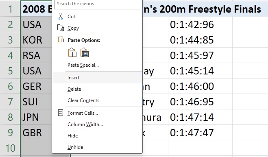Click the Cut scissors icon
Image resolution: width=268 pixels, height=157 pixels.
pyautogui.click(x=61, y=17)
